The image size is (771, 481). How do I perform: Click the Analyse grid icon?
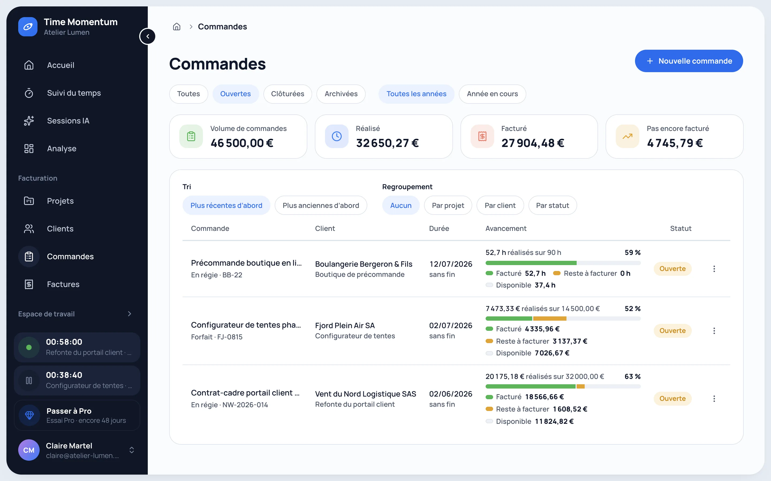[x=29, y=149]
